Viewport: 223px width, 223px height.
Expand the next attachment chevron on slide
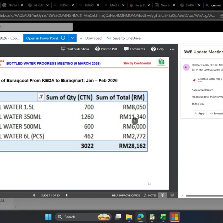click(135, 121)
